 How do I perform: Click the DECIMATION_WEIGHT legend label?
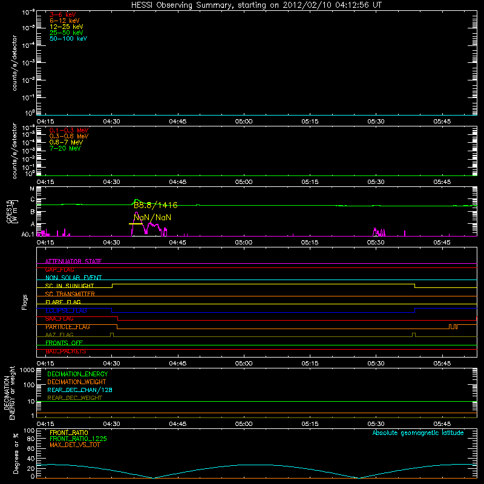tap(77, 382)
